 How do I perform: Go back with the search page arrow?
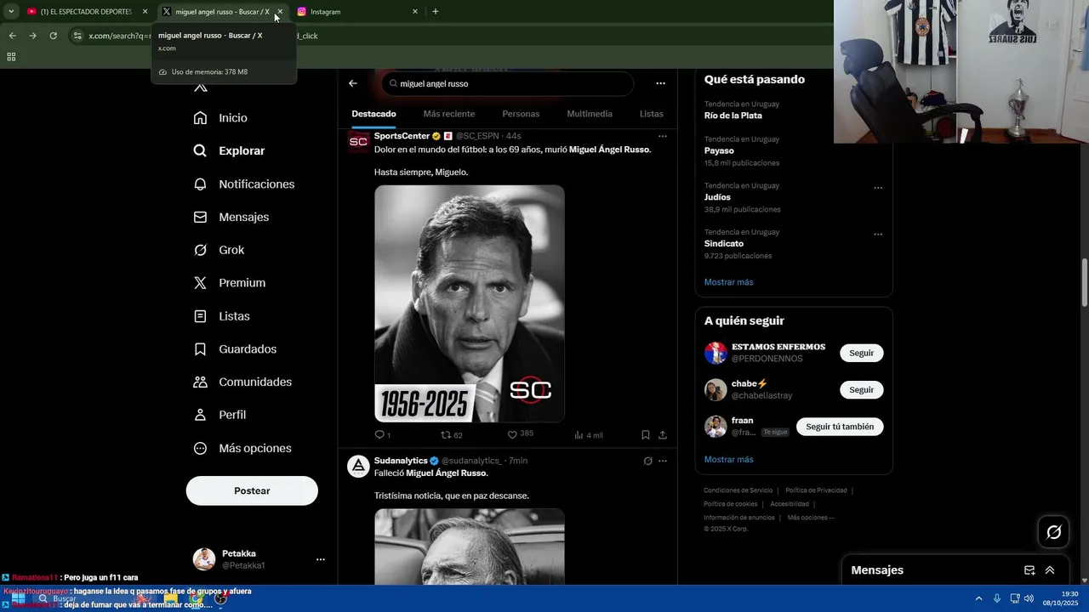(x=353, y=83)
